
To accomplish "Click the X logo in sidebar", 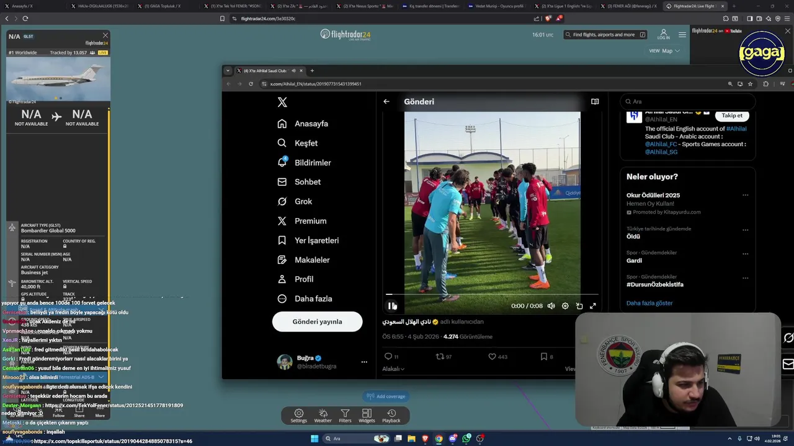I will pyautogui.click(x=282, y=102).
